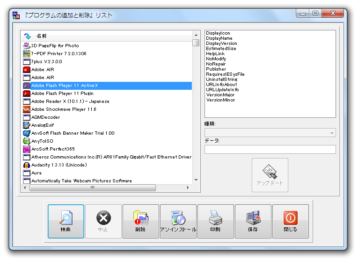Select '7-PDF Printer 7.2.0.1306' entry
The height and width of the screenshot is (260, 358).
click(58, 54)
